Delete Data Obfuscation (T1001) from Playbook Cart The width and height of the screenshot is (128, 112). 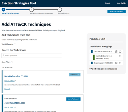(x=116, y=51)
